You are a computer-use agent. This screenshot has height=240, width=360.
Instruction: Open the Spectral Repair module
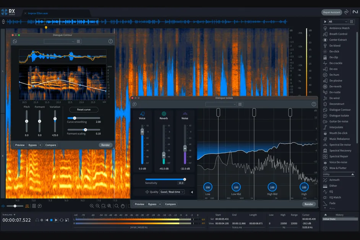(x=336, y=156)
